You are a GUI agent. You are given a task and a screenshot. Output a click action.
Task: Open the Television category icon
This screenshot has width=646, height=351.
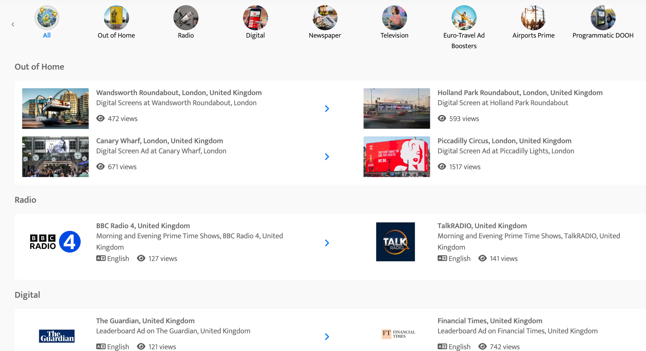(x=394, y=18)
